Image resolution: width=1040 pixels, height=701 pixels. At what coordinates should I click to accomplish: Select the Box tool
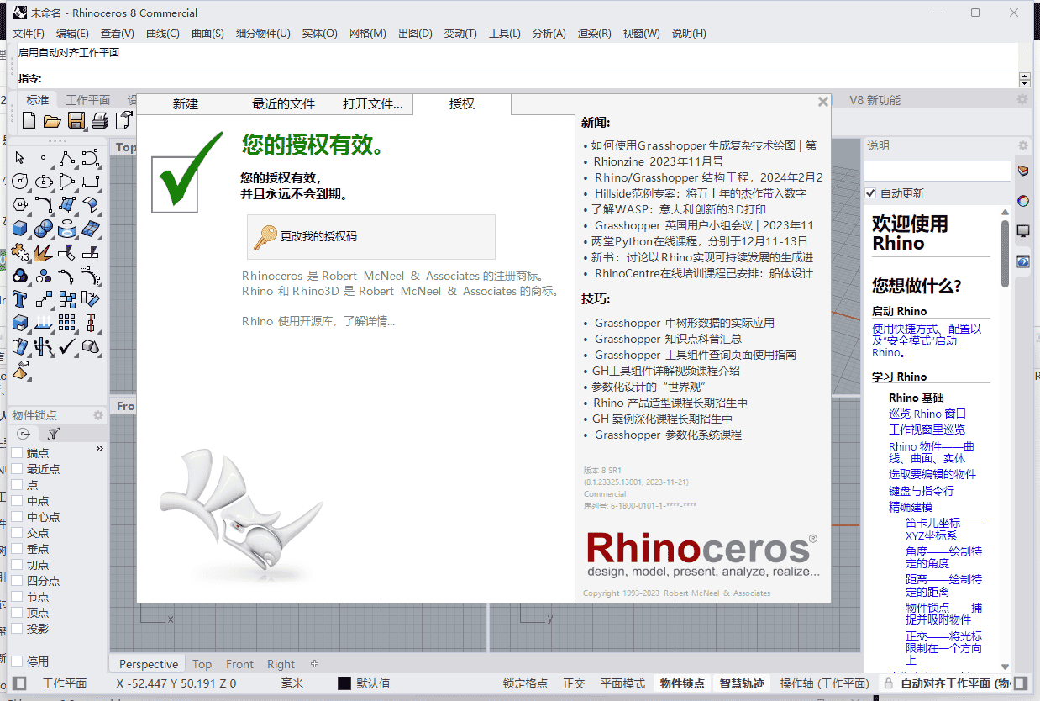(18, 227)
